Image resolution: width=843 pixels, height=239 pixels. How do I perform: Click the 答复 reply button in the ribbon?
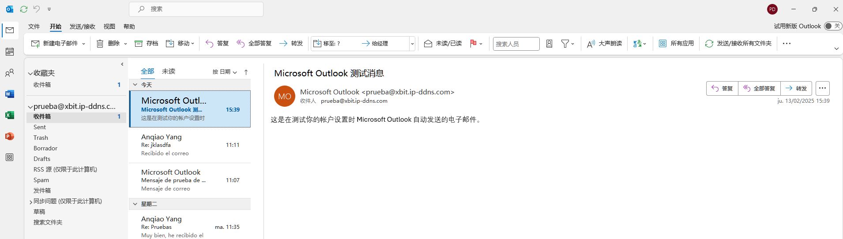tap(217, 43)
